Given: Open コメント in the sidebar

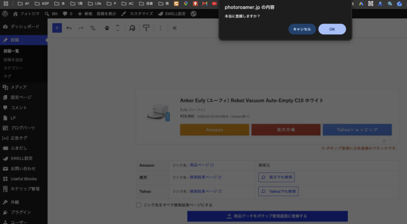Looking at the screenshot, I should (23, 108).
